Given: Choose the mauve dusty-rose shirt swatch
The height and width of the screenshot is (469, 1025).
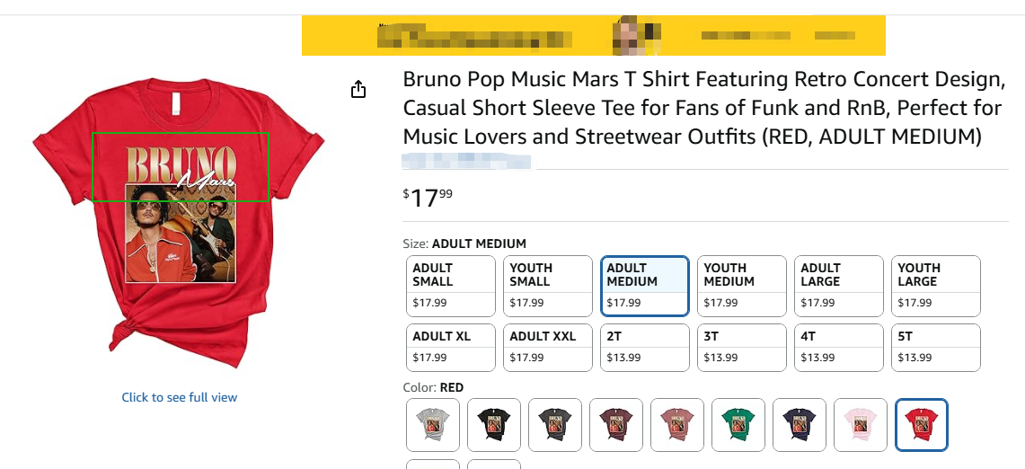Looking at the screenshot, I should pyautogui.click(x=677, y=424).
